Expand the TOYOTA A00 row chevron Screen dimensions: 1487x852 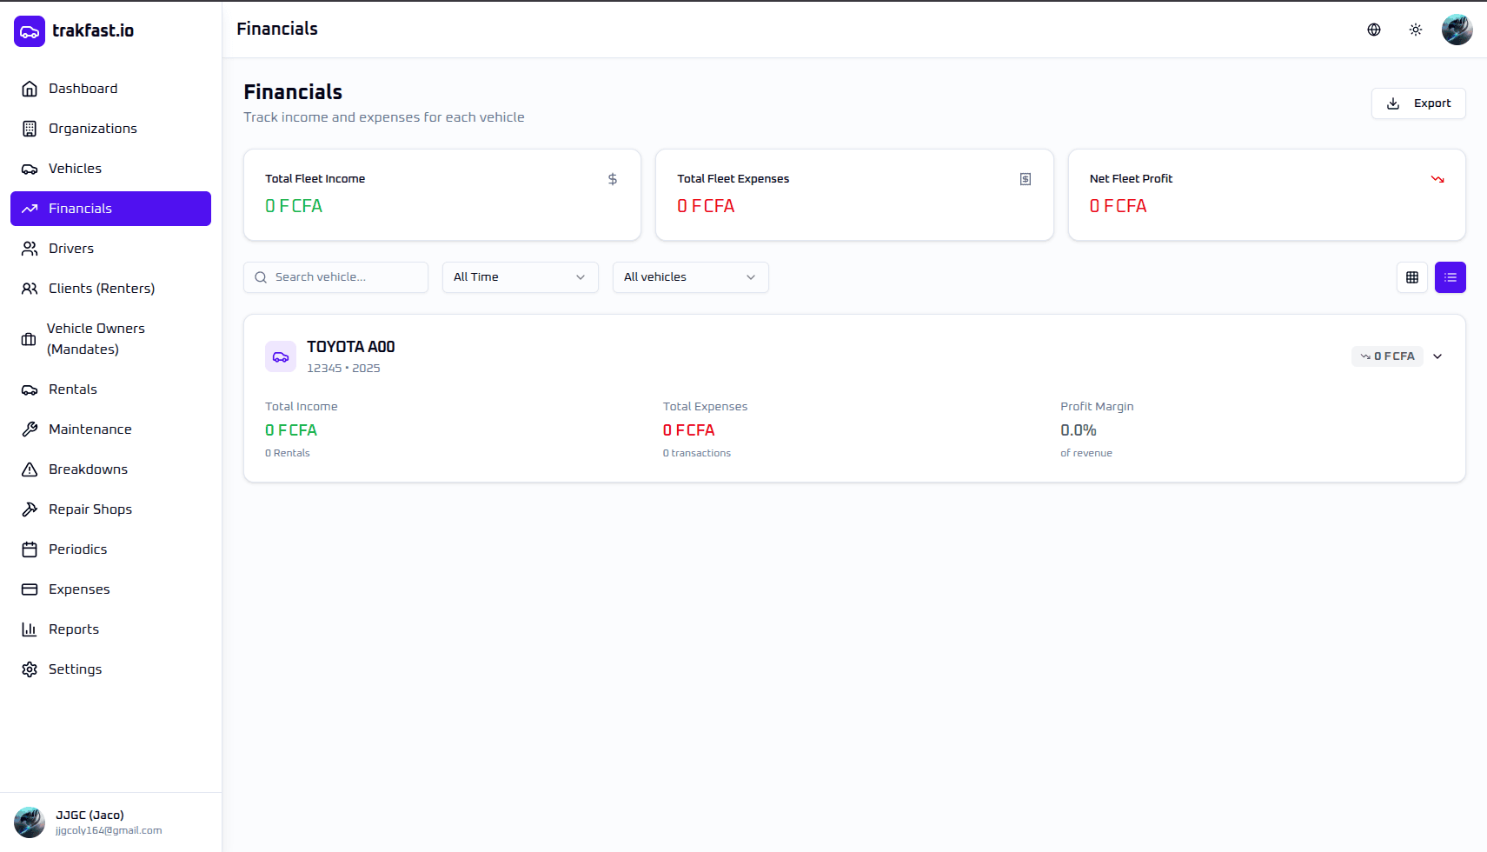click(1437, 356)
